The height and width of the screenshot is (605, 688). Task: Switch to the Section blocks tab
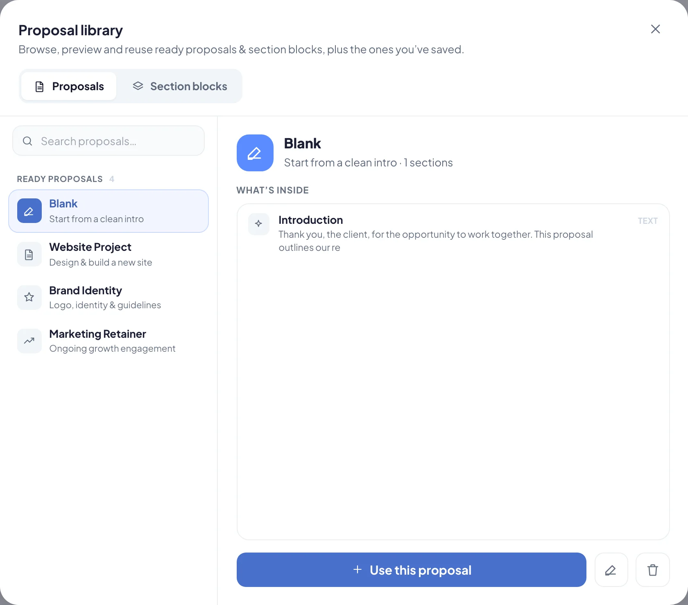pos(180,86)
